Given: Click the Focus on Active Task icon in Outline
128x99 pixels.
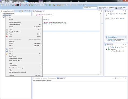Looking at the screenshot, I should point(123,47).
